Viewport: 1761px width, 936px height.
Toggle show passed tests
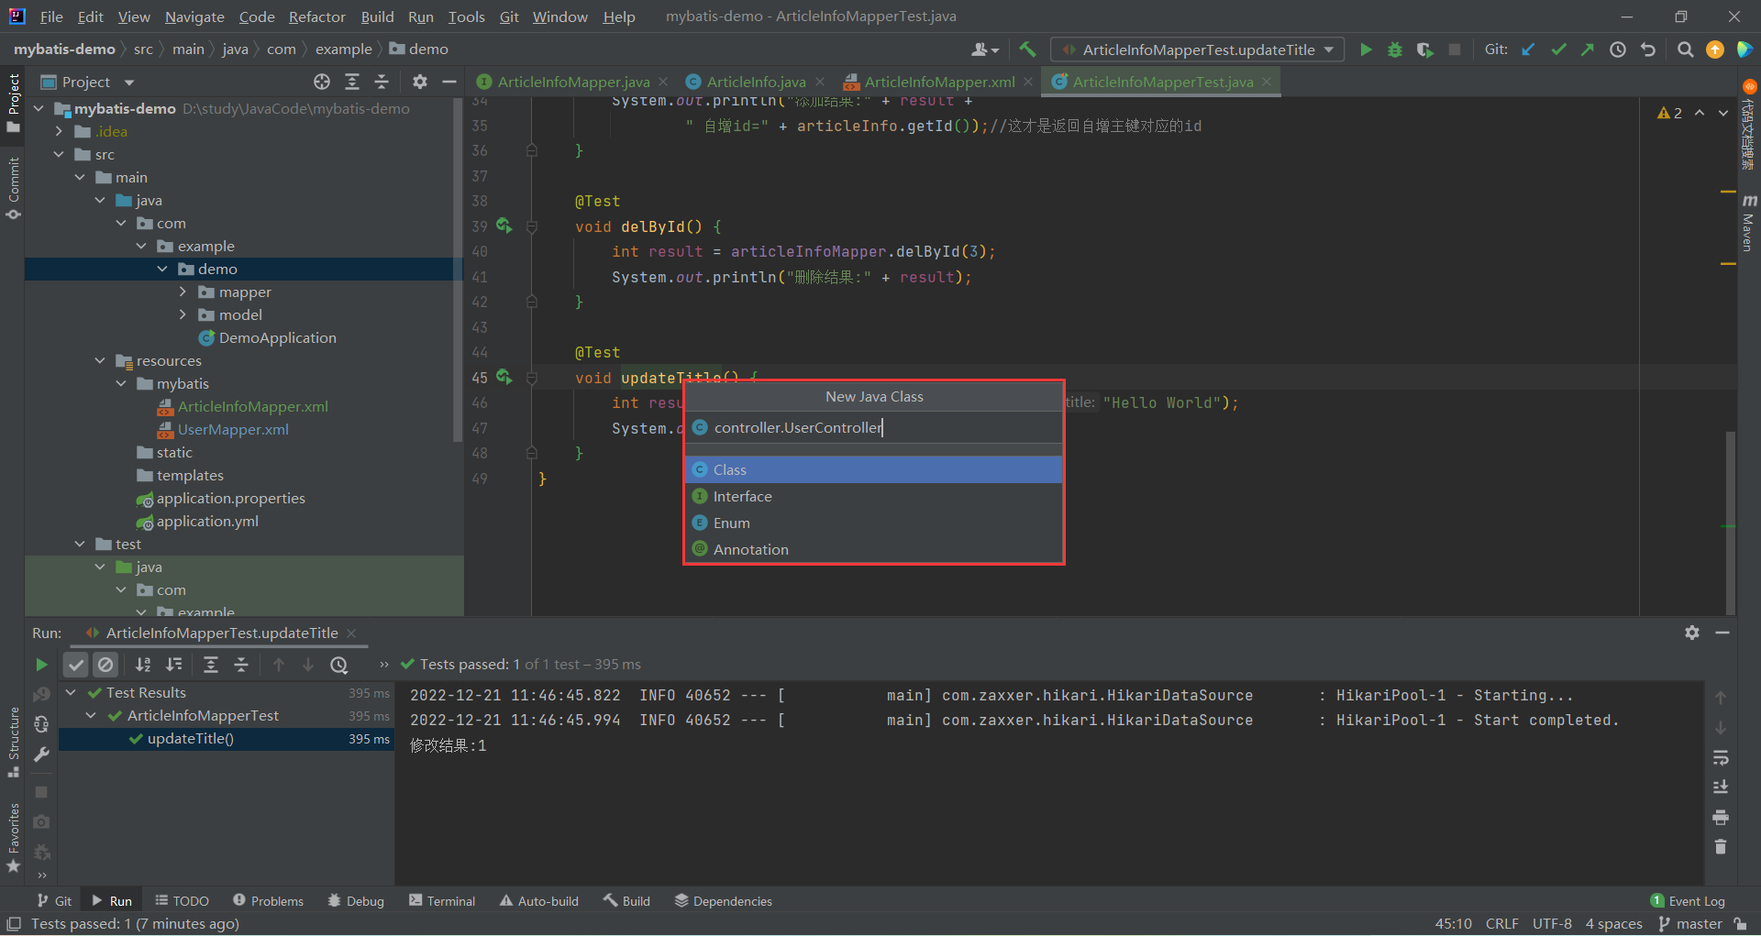[76, 664]
